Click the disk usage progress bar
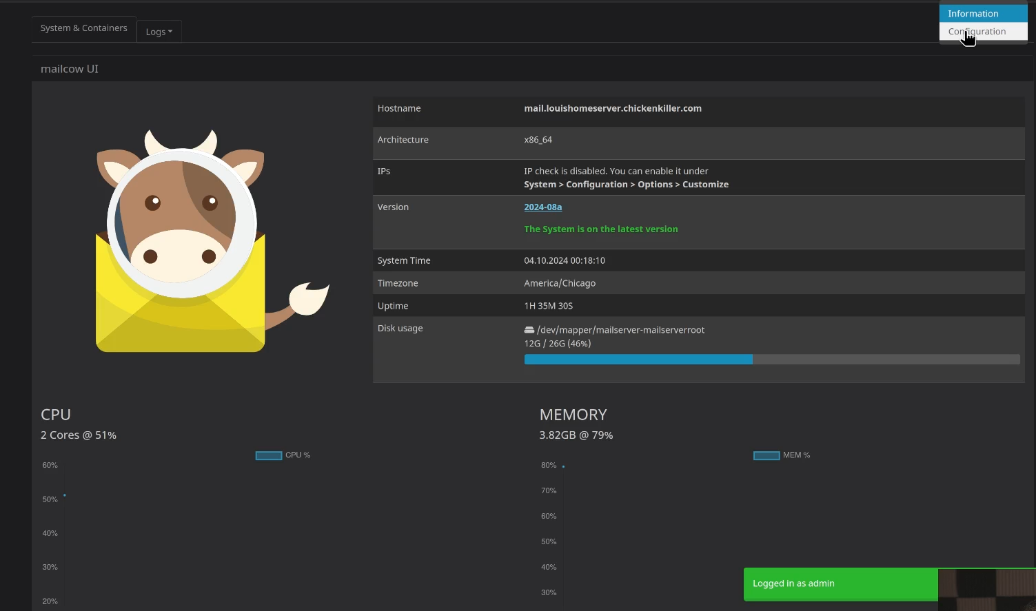 772,360
